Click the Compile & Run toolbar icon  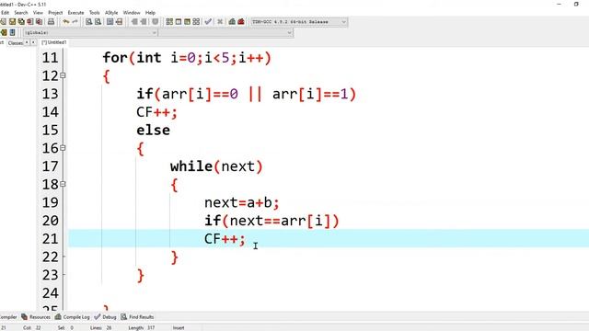tap(187, 22)
